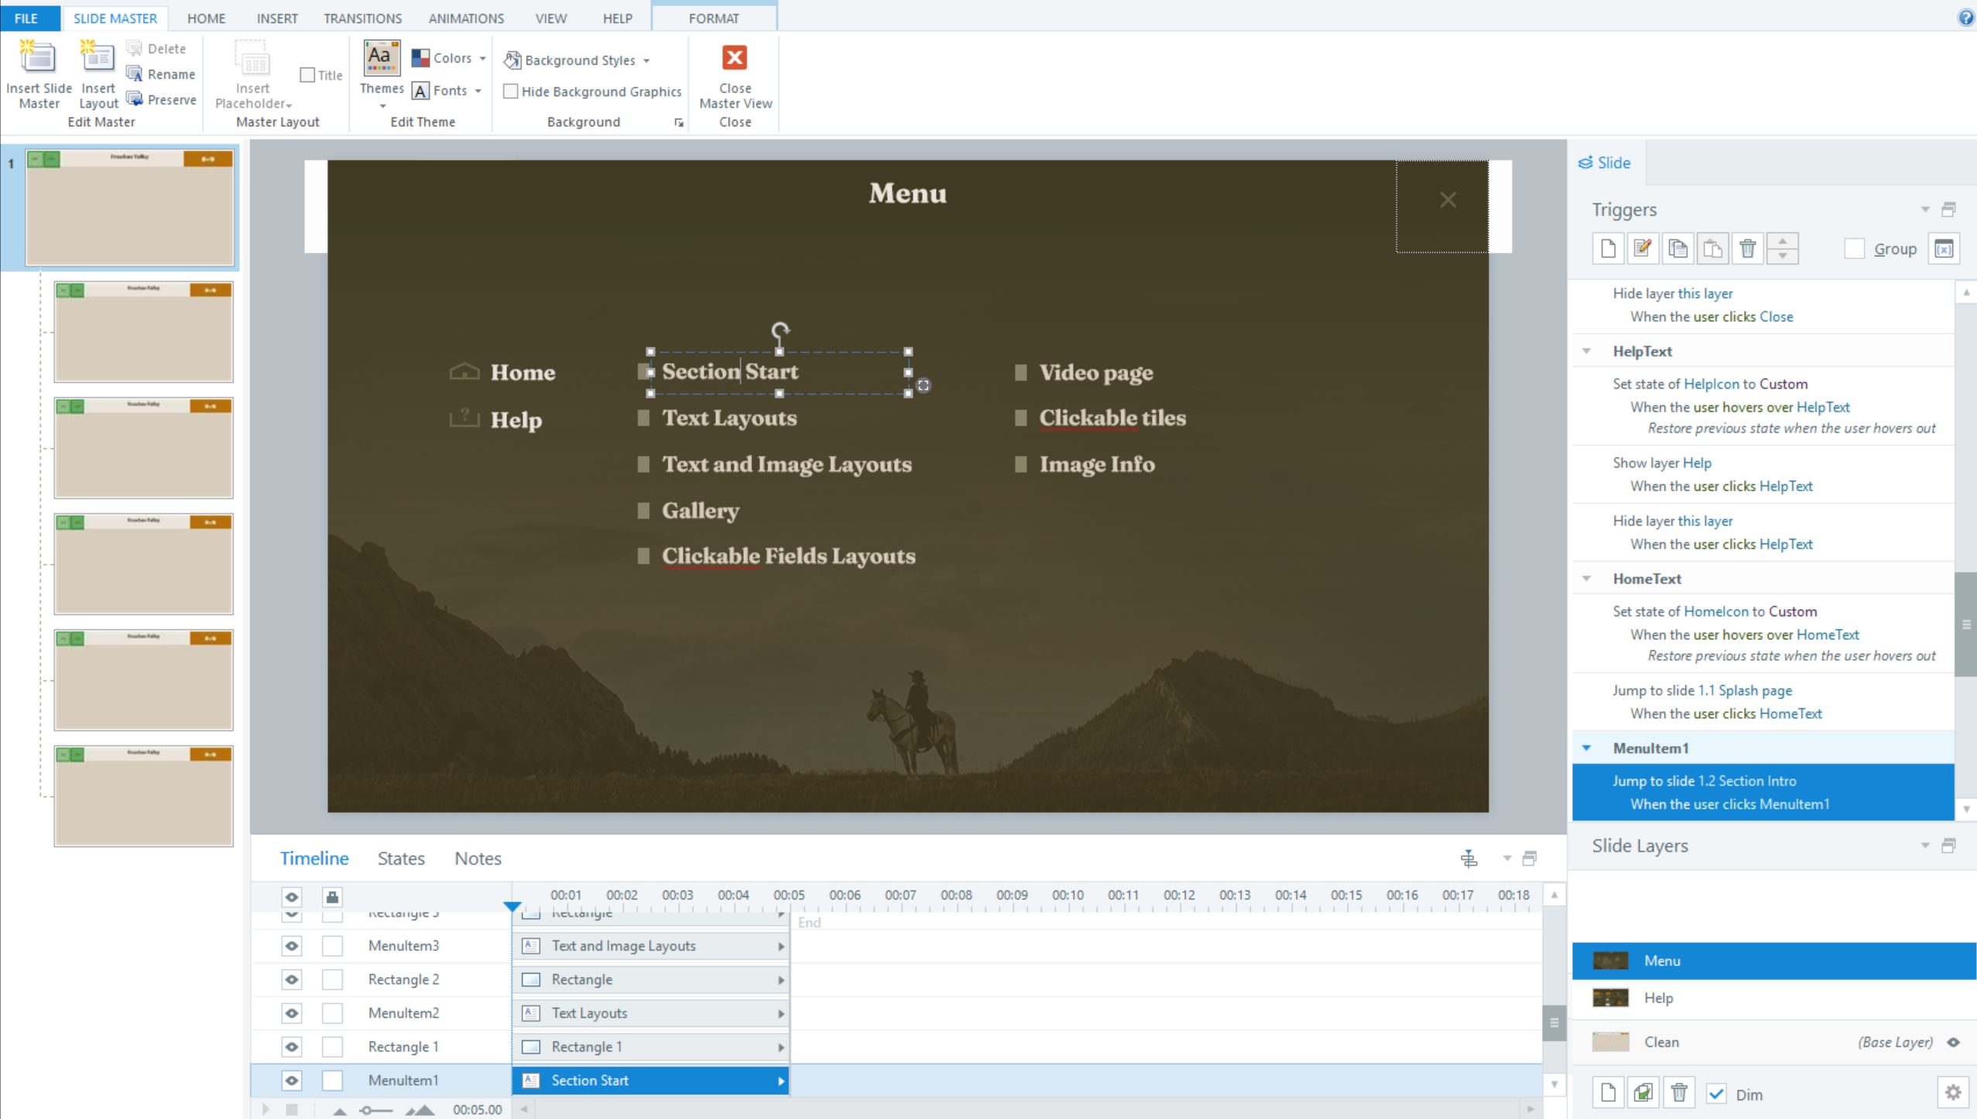Collapse the MenuItem1 trigger group

[x=1586, y=748]
